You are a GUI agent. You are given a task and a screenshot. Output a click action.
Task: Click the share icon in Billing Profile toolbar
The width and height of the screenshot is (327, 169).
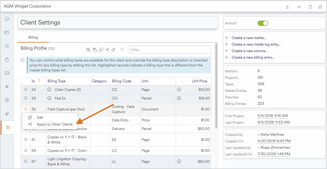coord(107,49)
